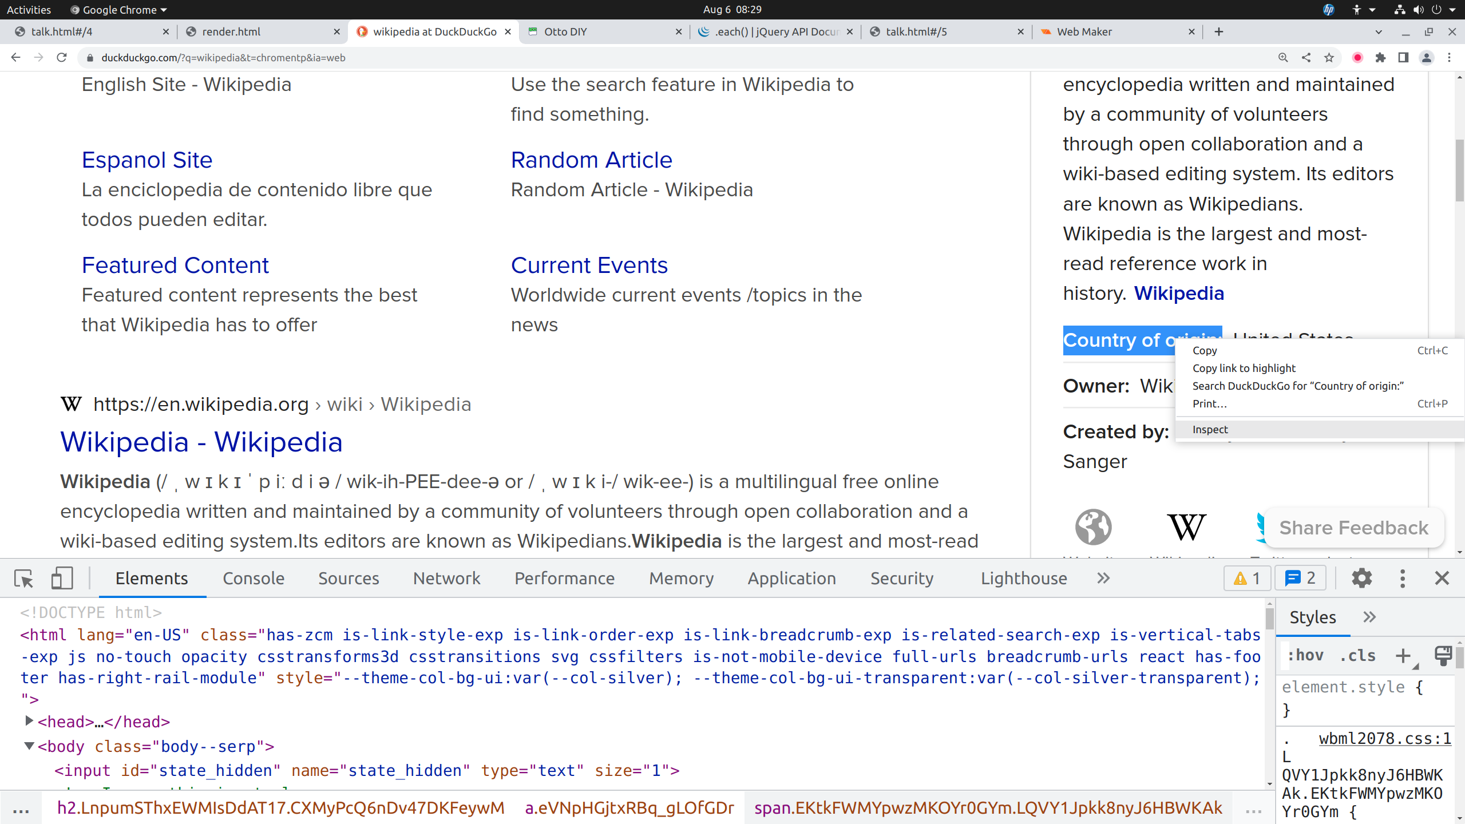The image size is (1465, 824).
Task: Open the browser side panel icon
Action: [x=1403, y=58]
